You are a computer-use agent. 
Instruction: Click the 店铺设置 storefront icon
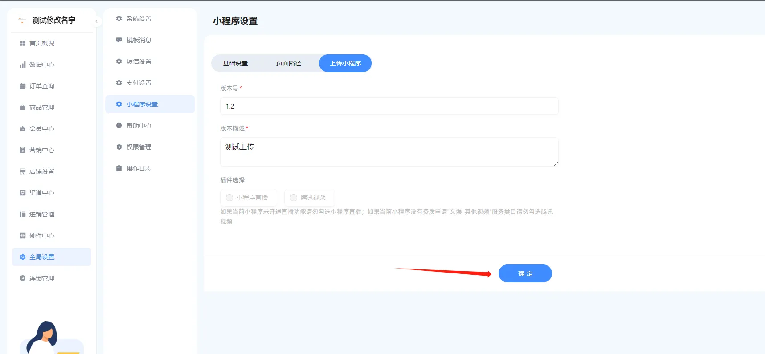[23, 171]
